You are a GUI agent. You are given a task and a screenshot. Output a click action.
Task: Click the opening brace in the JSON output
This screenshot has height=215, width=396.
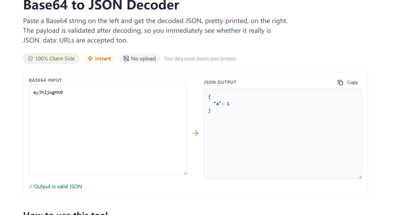click(209, 97)
